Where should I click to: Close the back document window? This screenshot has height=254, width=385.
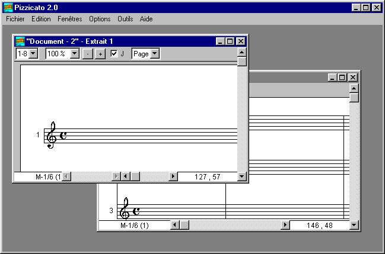[353, 78]
